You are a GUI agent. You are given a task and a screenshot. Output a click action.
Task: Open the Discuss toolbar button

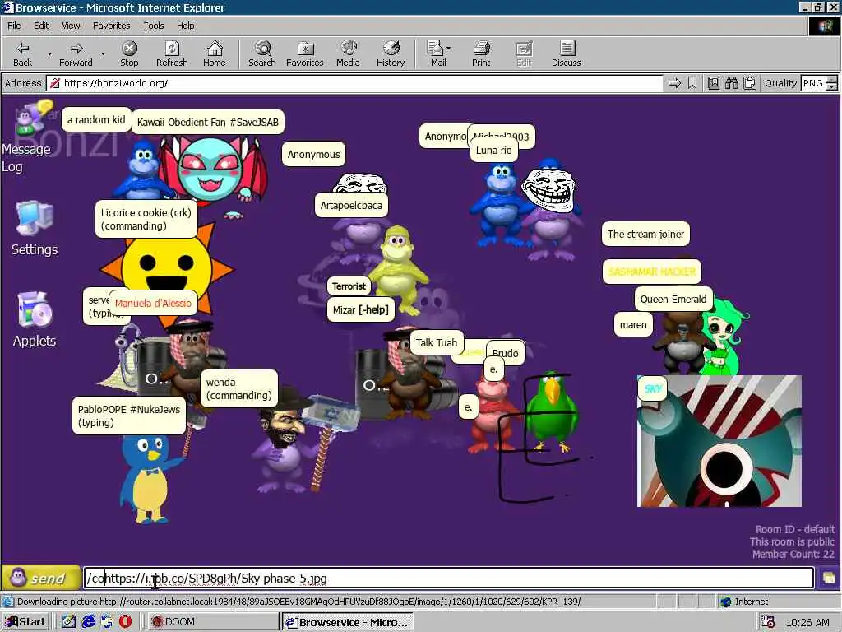tap(566, 53)
